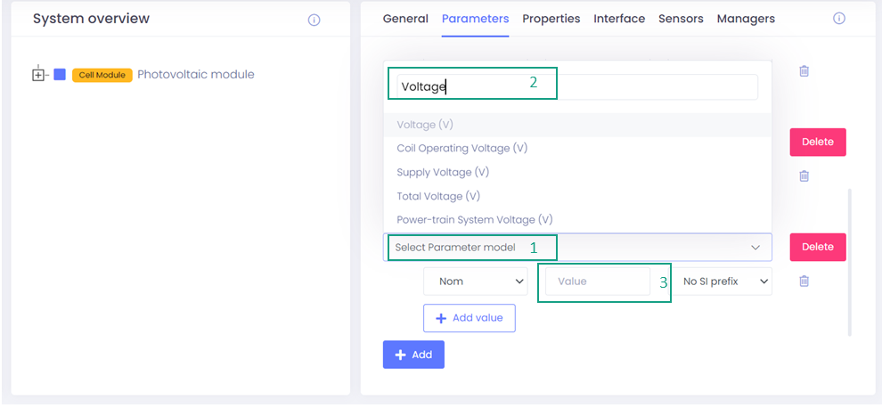
Task: Open the Select Parameter model dropdown
Action: point(577,247)
